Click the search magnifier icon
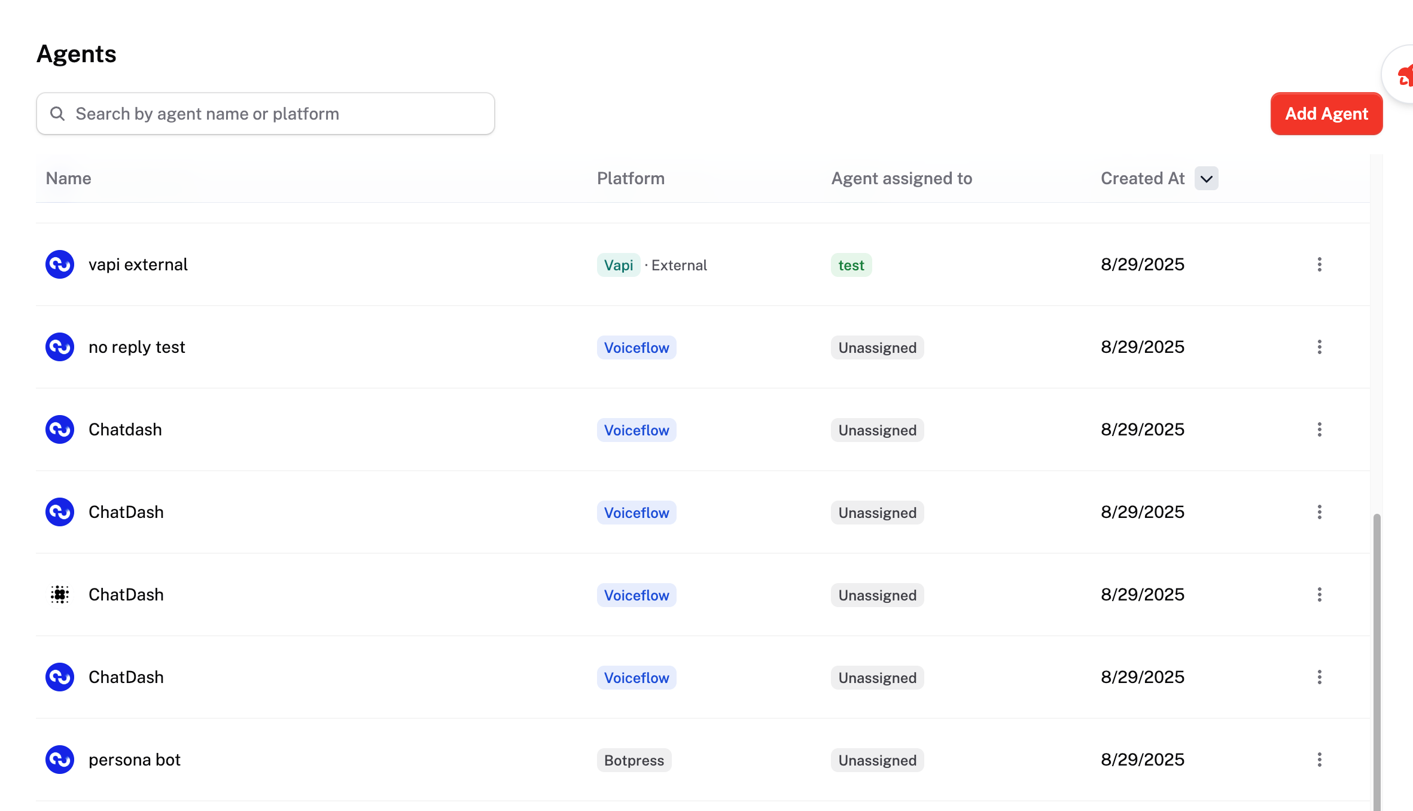This screenshot has height=811, width=1413. 57,114
